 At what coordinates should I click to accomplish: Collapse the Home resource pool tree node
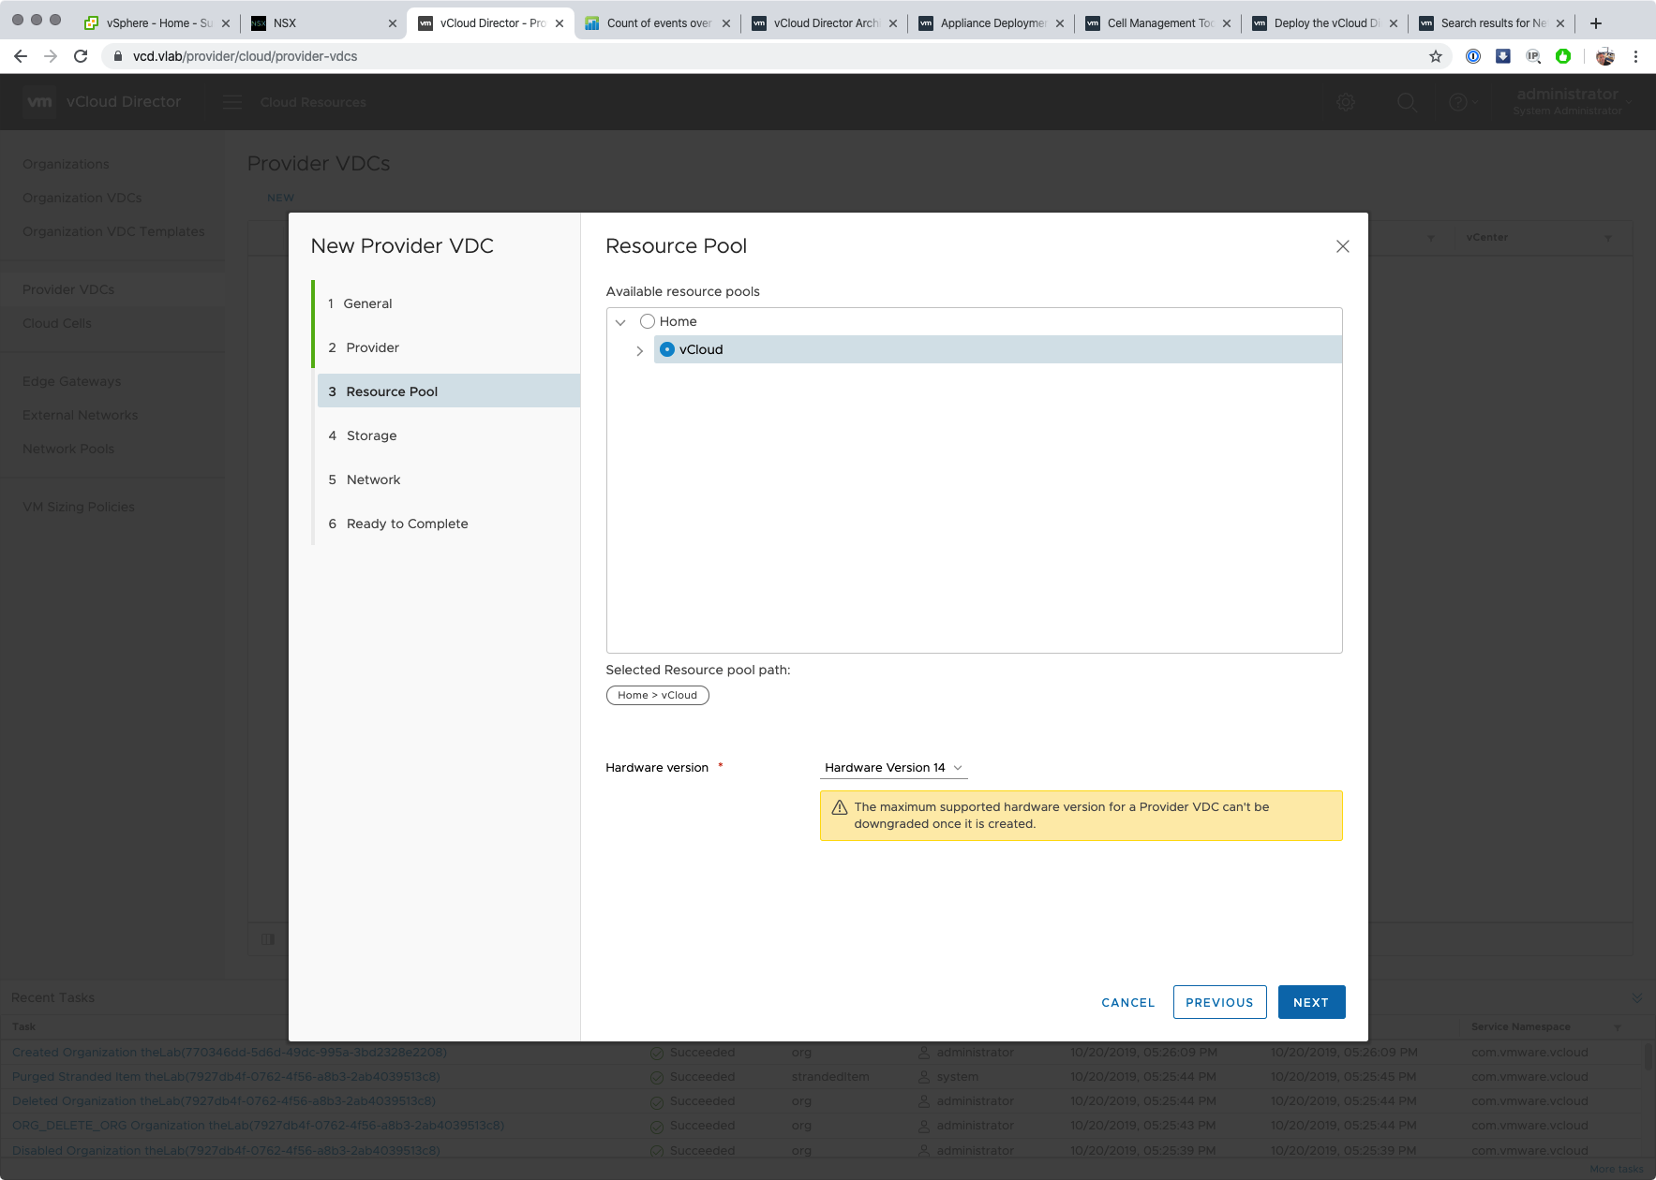point(620,322)
